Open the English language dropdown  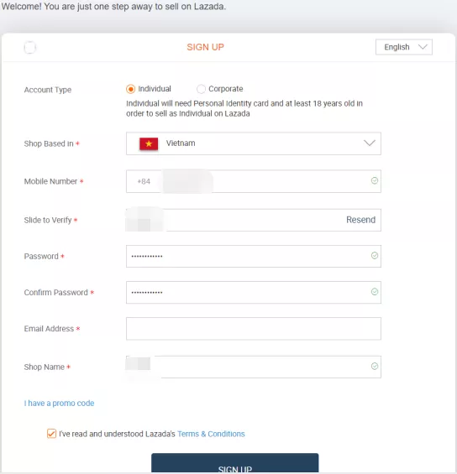pyautogui.click(x=404, y=47)
